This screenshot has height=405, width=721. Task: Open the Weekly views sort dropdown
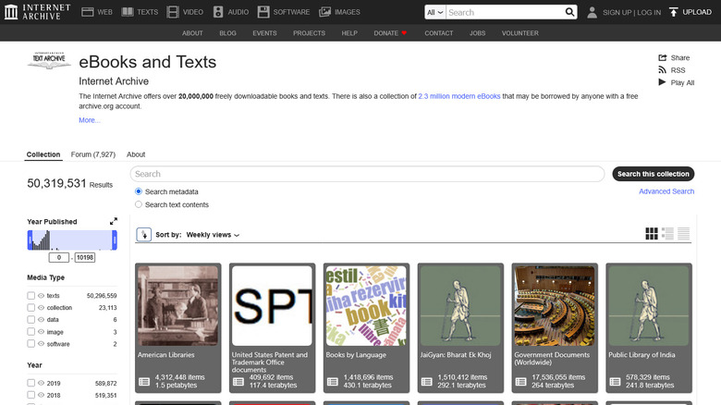coord(213,235)
